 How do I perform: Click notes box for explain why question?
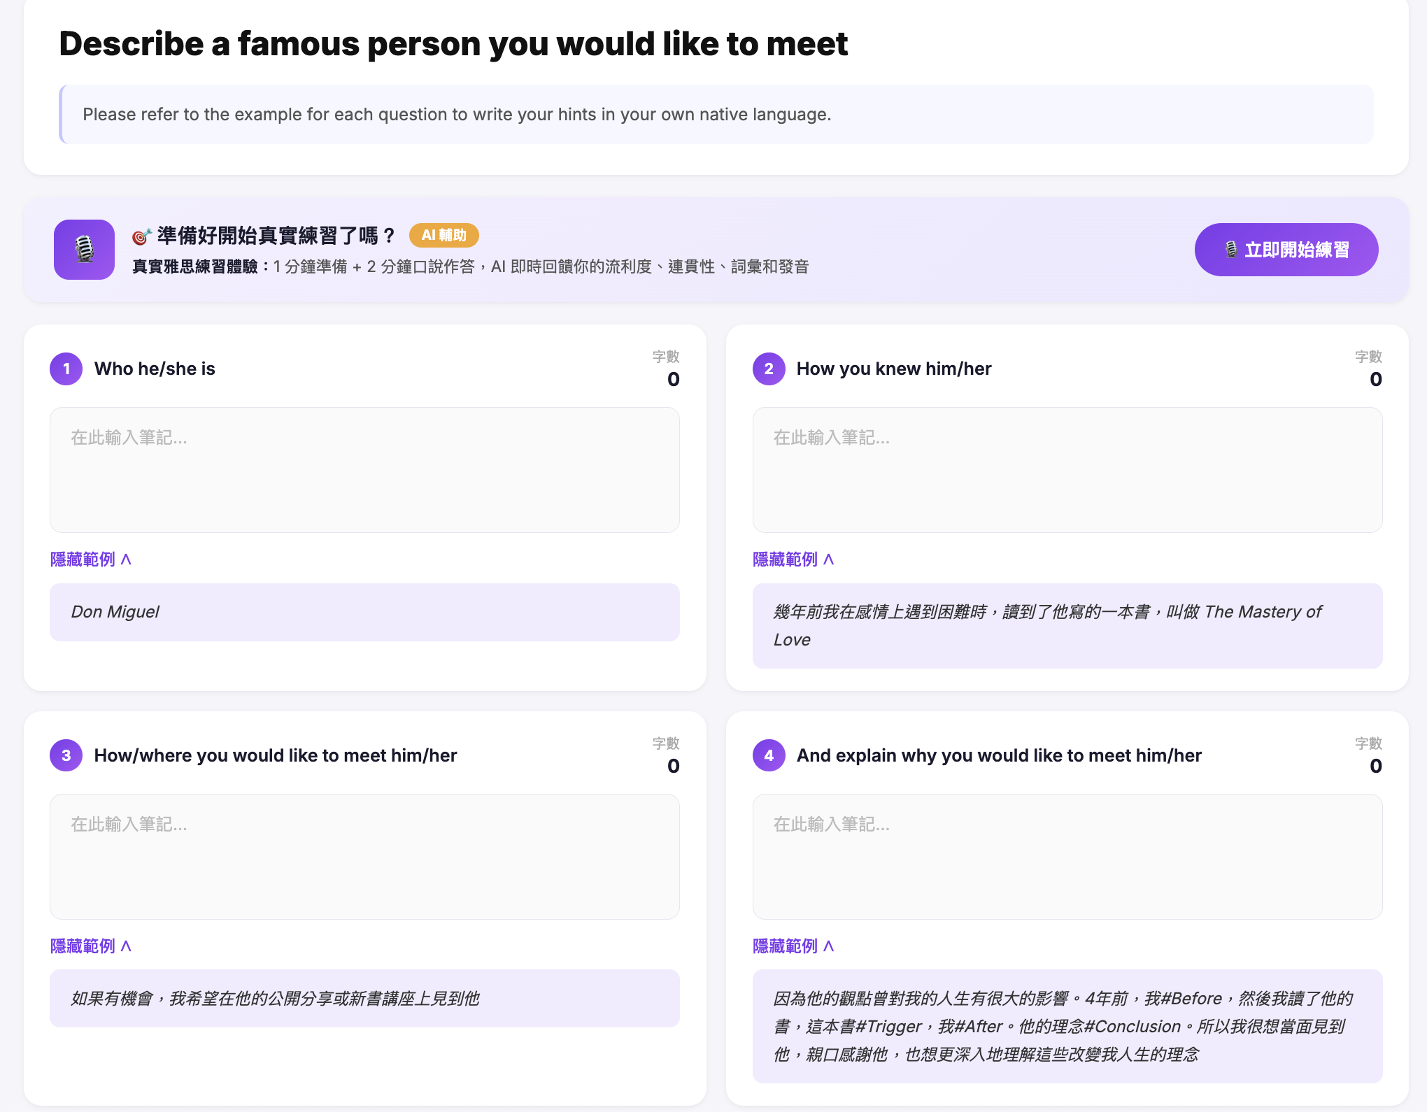(1067, 857)
